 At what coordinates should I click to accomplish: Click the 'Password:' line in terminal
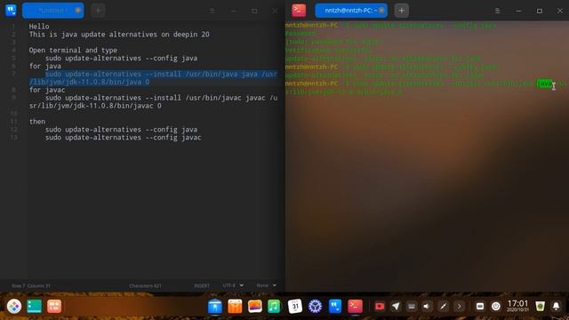point(301,34)
